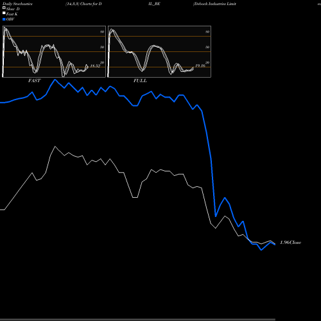Click the 50 level label in FULL chart

click(x=207, y=47)
